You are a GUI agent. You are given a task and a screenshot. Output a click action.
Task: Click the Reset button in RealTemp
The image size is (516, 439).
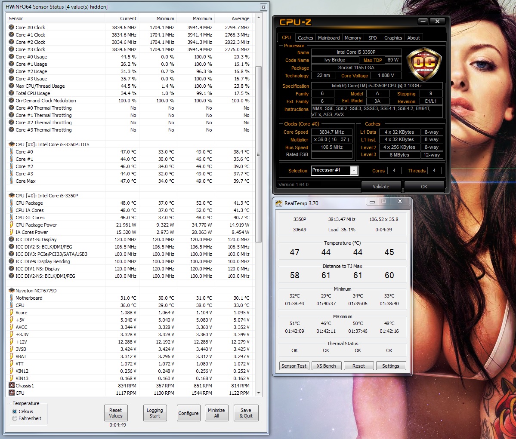coord(358,365)
